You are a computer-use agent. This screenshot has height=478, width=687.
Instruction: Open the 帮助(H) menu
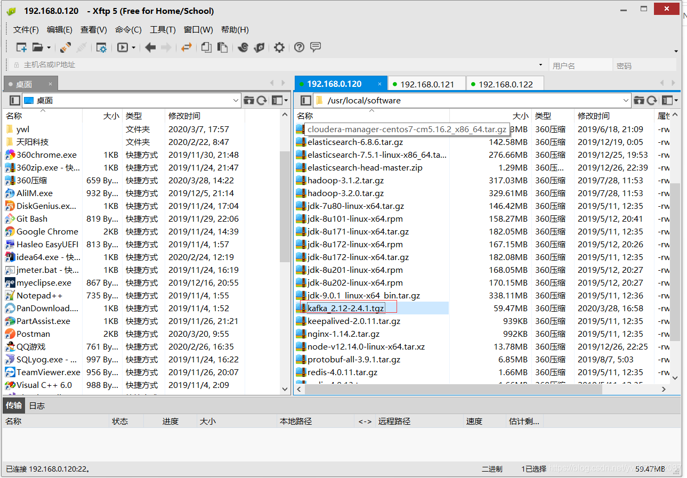pyautogui.click(x=235, y=30)
